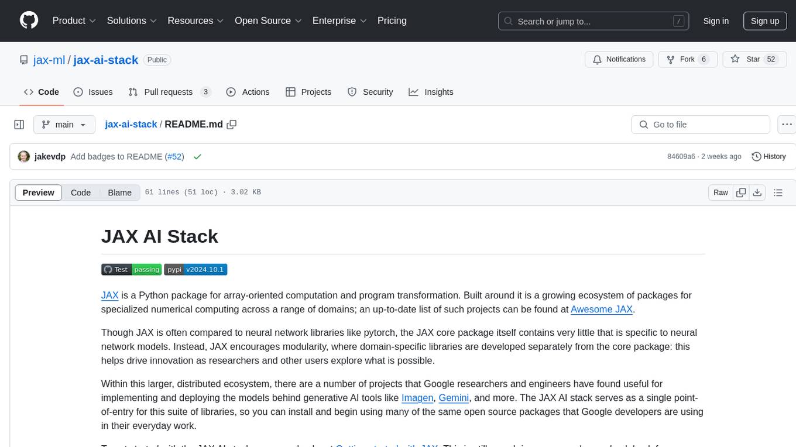Image resolution: width=796 pixels, height=447 pixels.
Task: Open commit 84609a6
Action: 681,157
